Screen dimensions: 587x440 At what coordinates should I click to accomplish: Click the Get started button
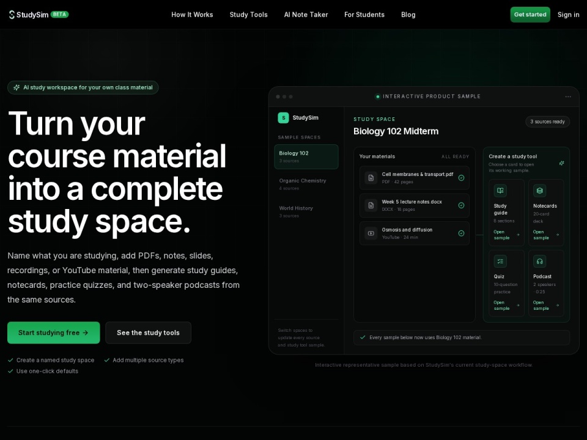pyautogui.click(x=530, y=15)
